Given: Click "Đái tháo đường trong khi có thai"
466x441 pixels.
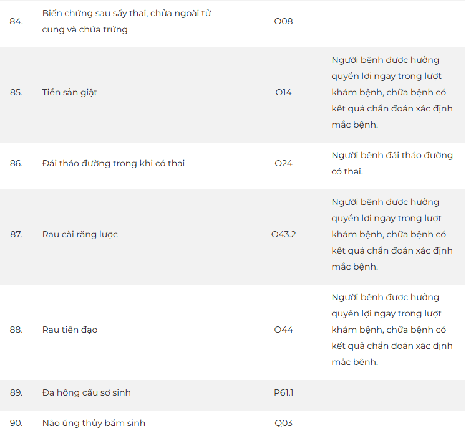Looking at the screenshot, I should [114, 163].
